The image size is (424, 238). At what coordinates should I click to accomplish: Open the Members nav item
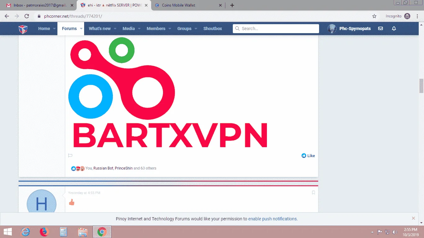(x=156, y=29)
